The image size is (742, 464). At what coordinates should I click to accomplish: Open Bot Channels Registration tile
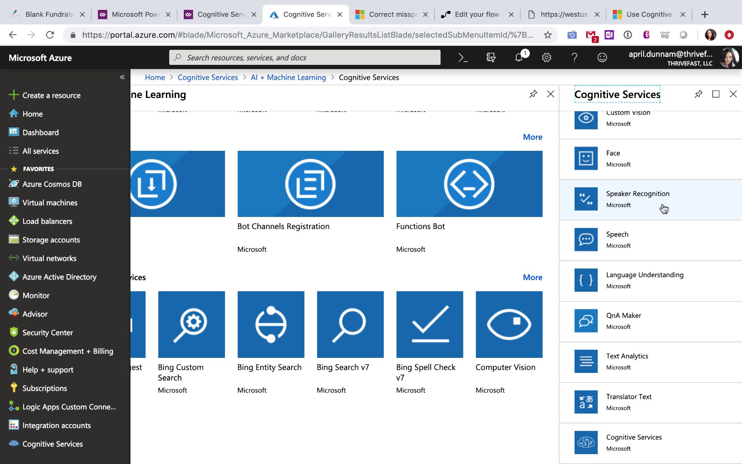pyautogui.click(x=310, y=202)
